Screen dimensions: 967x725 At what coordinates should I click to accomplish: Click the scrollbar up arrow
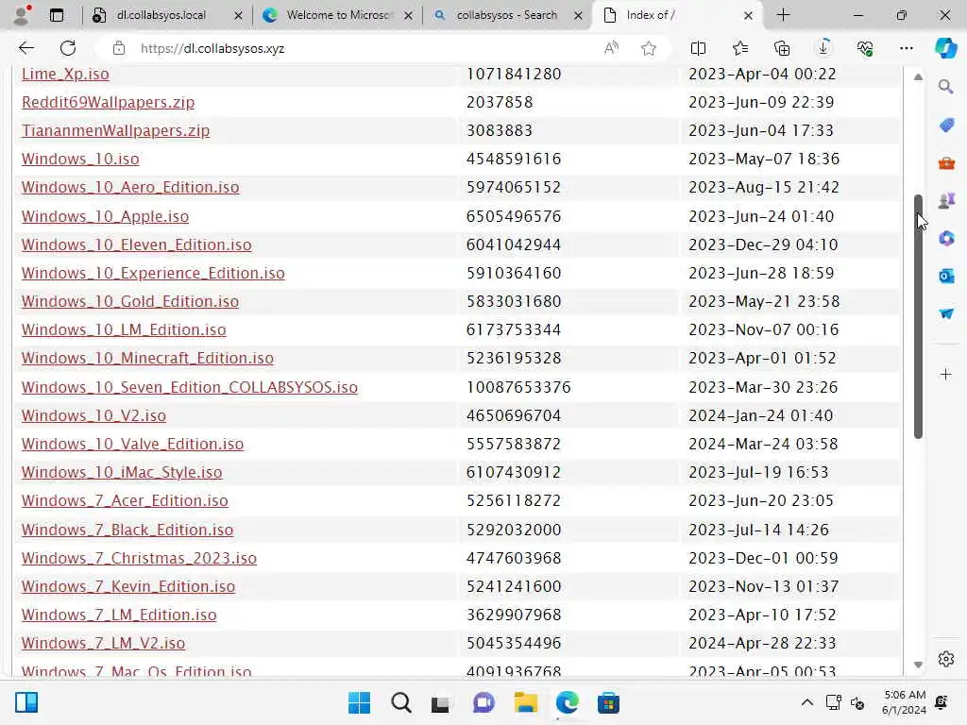tap(918, 77)
